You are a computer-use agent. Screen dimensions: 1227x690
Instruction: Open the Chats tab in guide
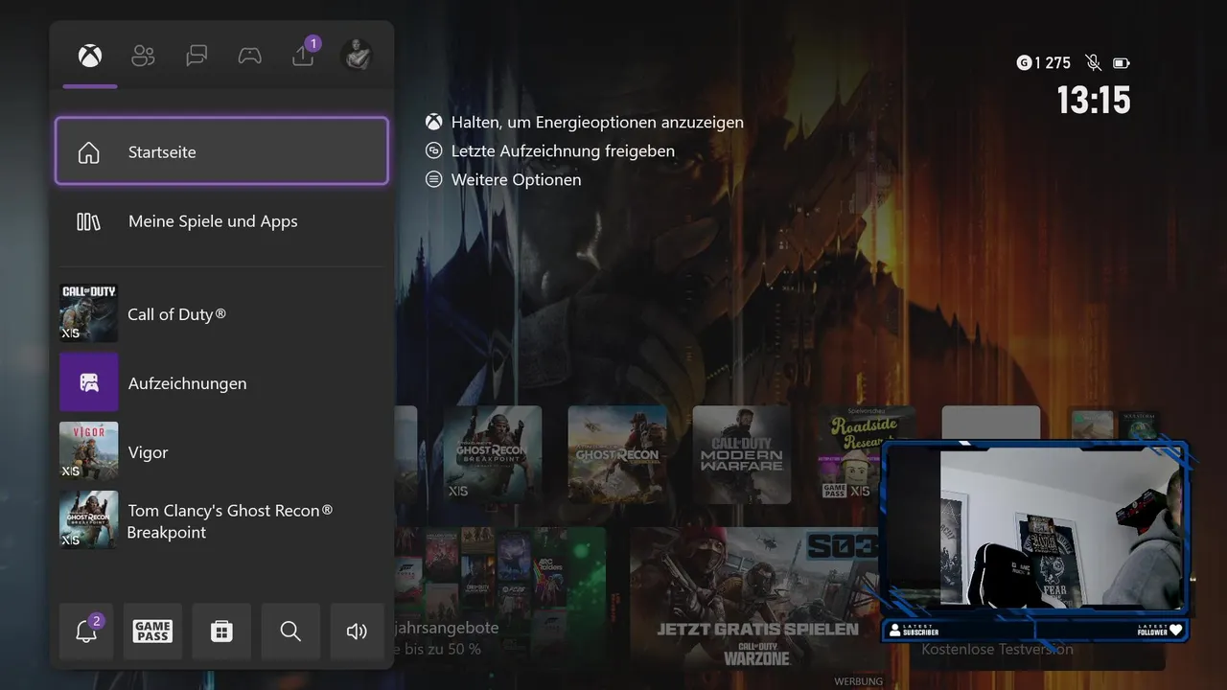(x=197, y=57)
